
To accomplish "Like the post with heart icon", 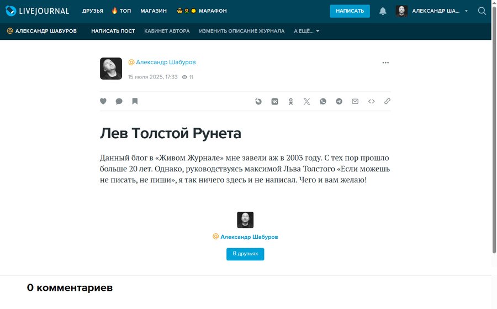I will [x=103, y=101].
